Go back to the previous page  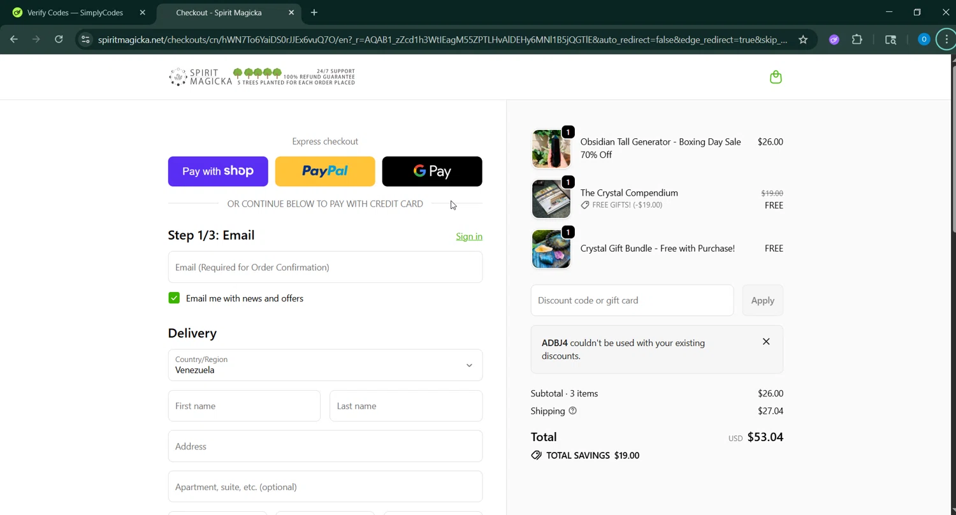14,40
